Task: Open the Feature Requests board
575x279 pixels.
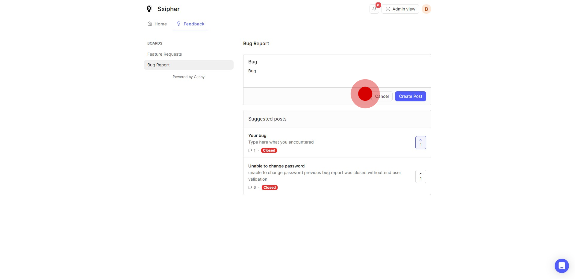Action: 164,54
